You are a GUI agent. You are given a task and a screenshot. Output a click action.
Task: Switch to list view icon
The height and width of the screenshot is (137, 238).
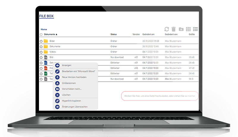point(195,29)
